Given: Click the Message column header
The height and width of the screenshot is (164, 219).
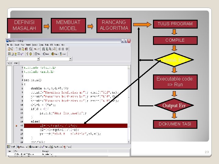Looking at the screenshot, I should (75, 151).
